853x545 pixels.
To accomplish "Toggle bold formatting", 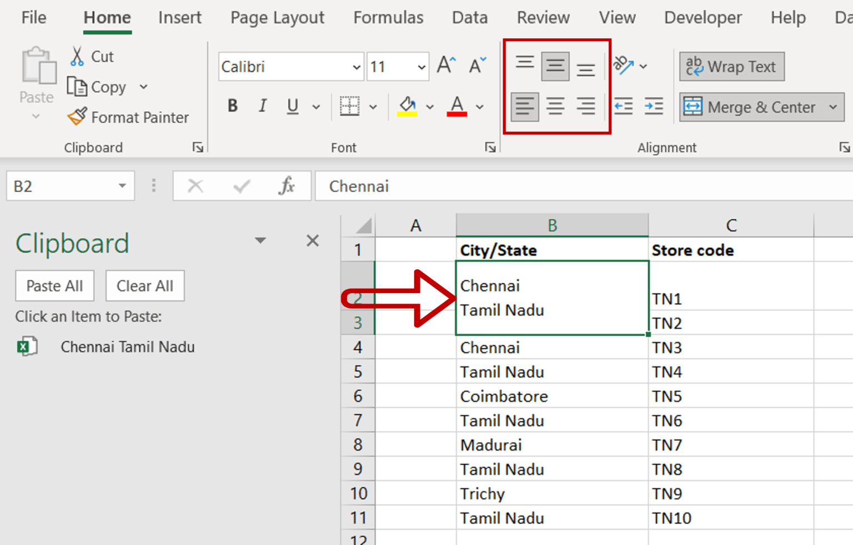I will click(232, 106).
